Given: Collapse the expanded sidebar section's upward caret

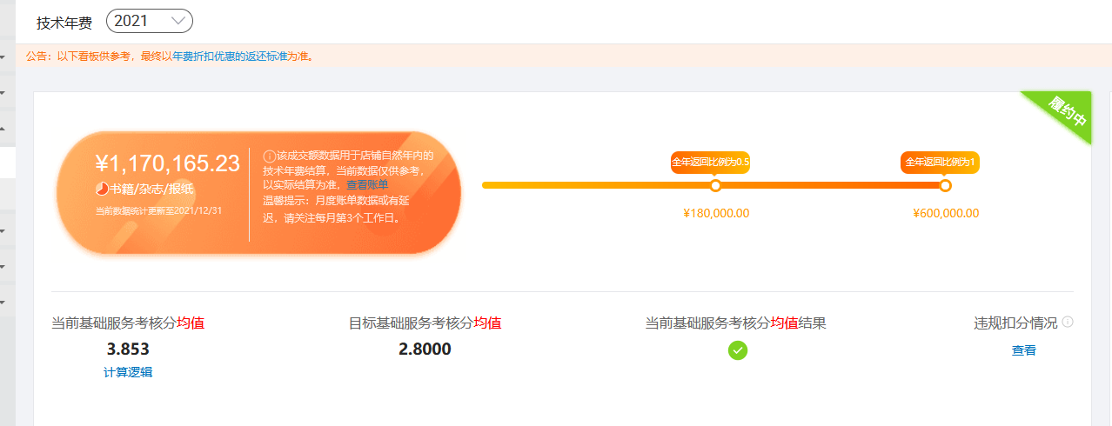Looking at the screenshot, I should pos(3,128).
